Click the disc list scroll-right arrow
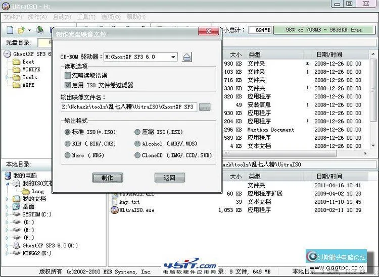 pyautogui.click(x=365, y=153)
